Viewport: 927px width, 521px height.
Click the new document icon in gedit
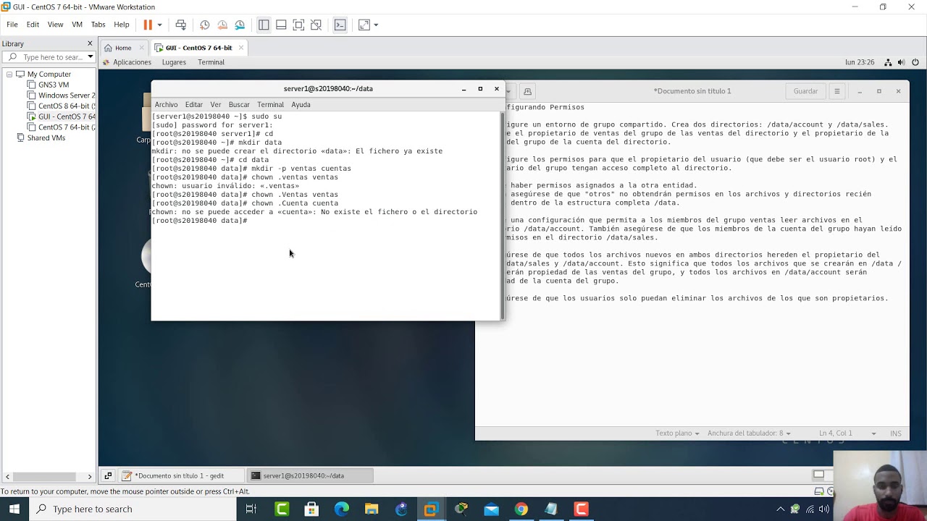coord(527,91)
